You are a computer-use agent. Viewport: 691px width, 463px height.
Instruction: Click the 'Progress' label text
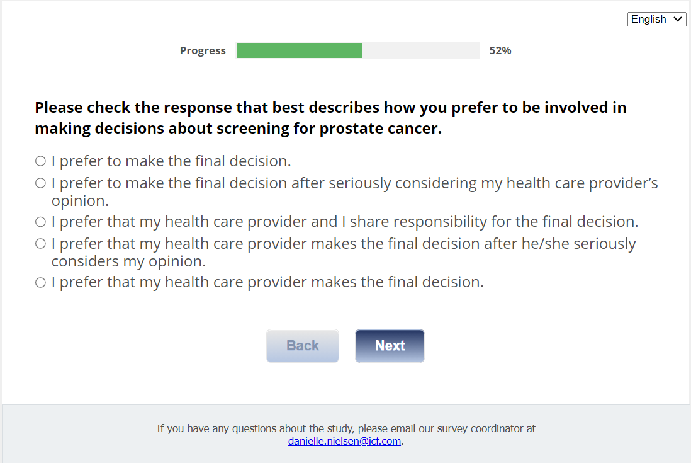203,51
